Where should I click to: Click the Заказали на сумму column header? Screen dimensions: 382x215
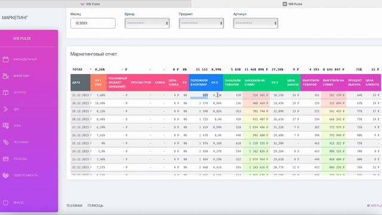click(256, 82)
